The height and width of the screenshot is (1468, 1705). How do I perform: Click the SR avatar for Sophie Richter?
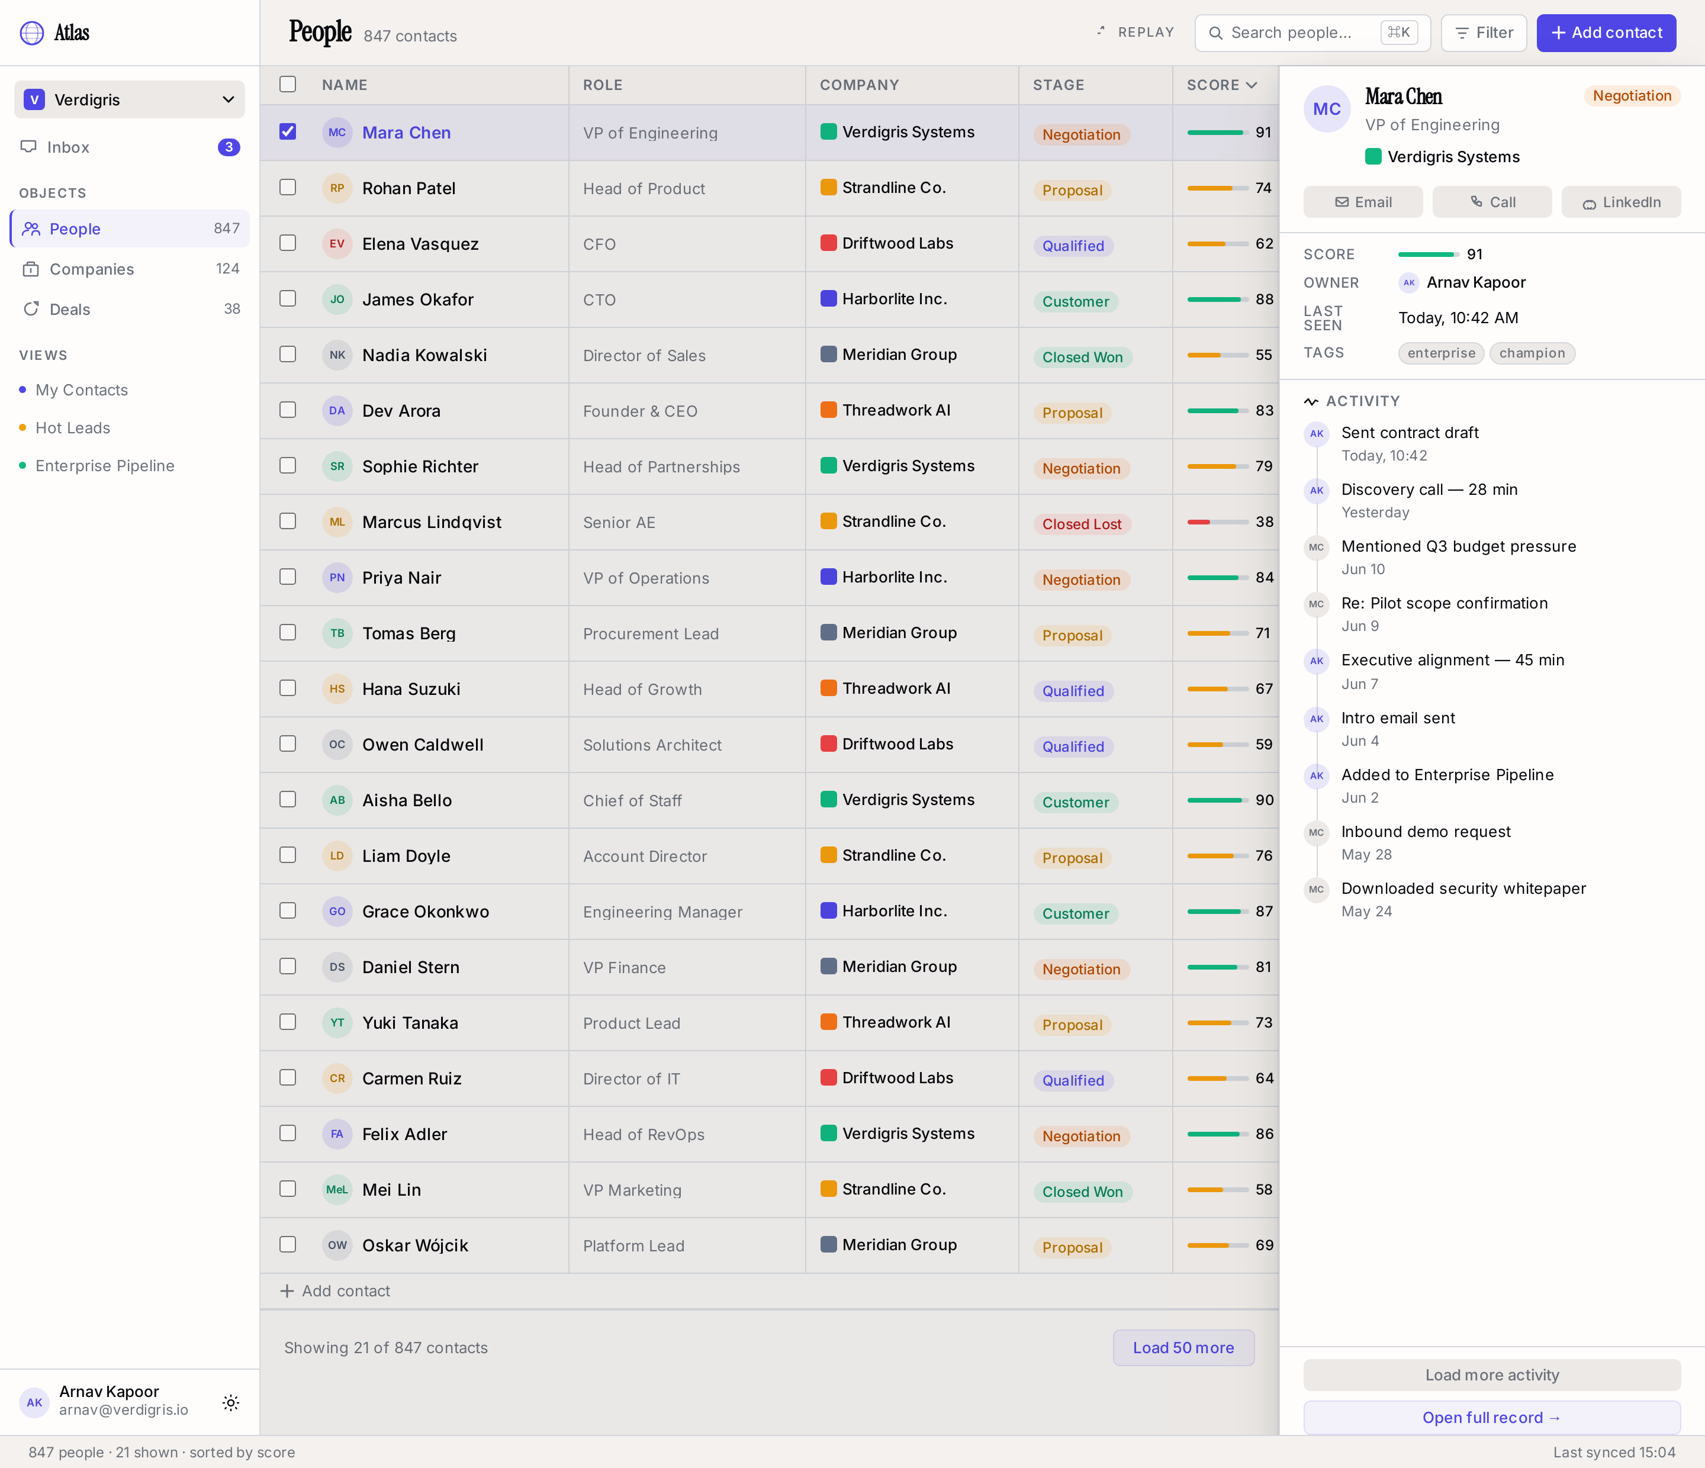click(337, 466)
